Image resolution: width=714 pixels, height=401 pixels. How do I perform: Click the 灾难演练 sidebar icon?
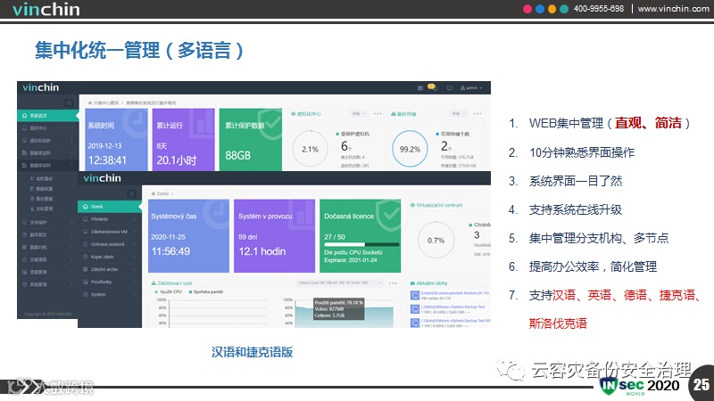tap(25, 259)
